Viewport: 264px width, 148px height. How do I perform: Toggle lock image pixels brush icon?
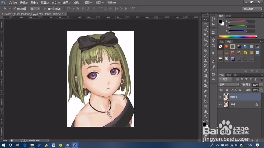[x=231, y=90]
